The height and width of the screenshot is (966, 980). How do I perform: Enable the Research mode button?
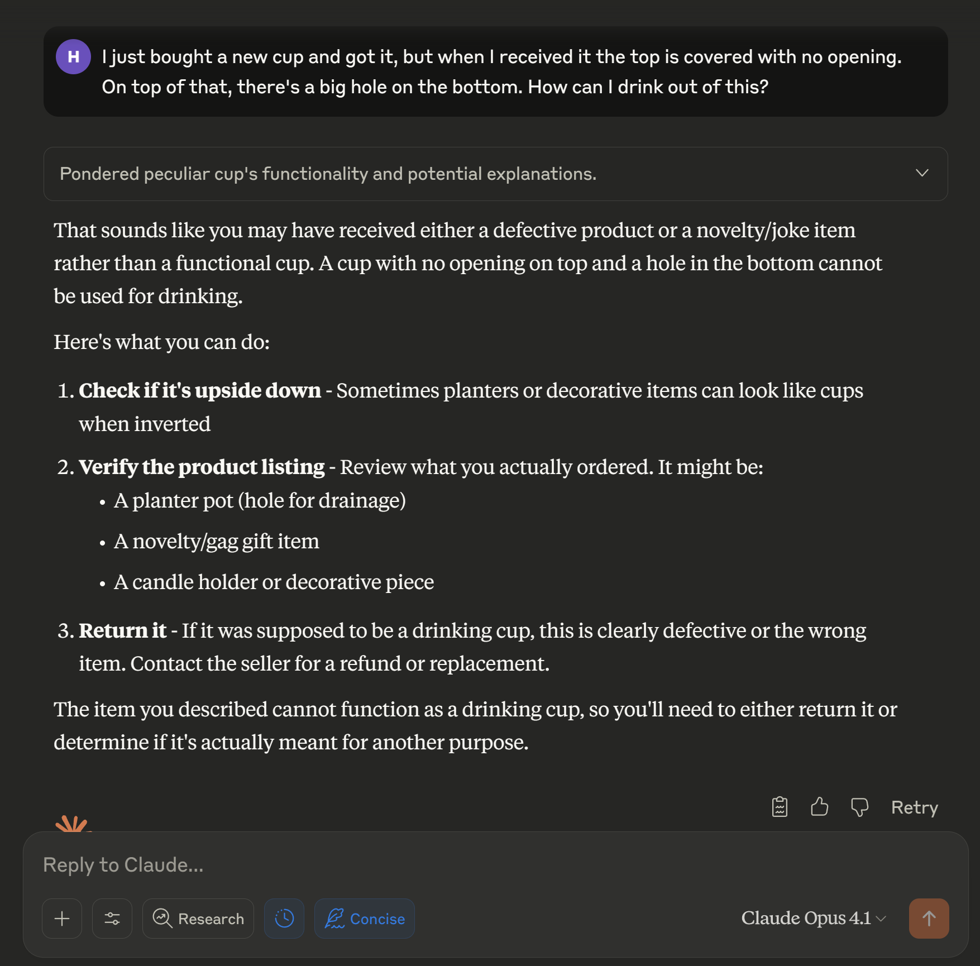pyautogui.click(x=198, y=919)
